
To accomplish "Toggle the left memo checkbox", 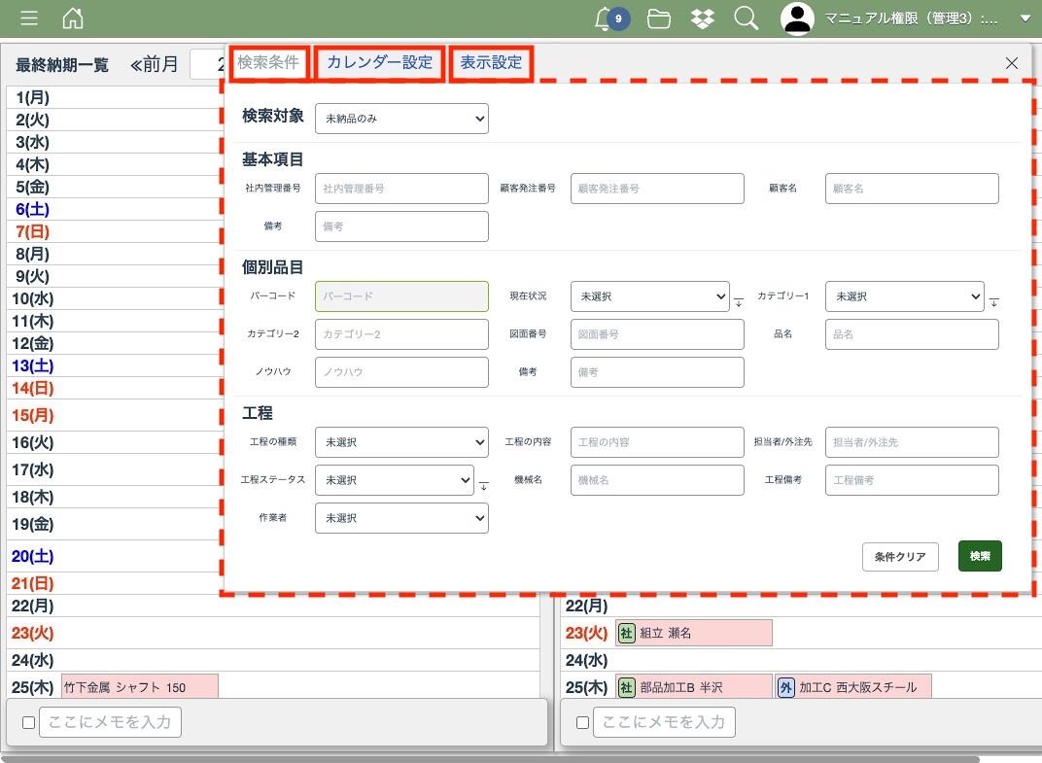I will point(28,722).
